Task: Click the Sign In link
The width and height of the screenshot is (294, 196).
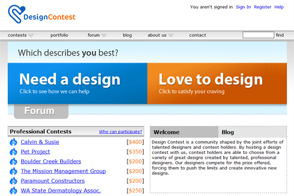Action: pos(243,7)
